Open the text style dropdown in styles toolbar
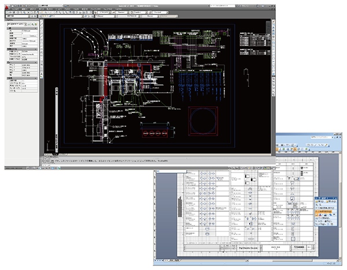The height and width of the screenshot is (270, 347). pos(104,13)
